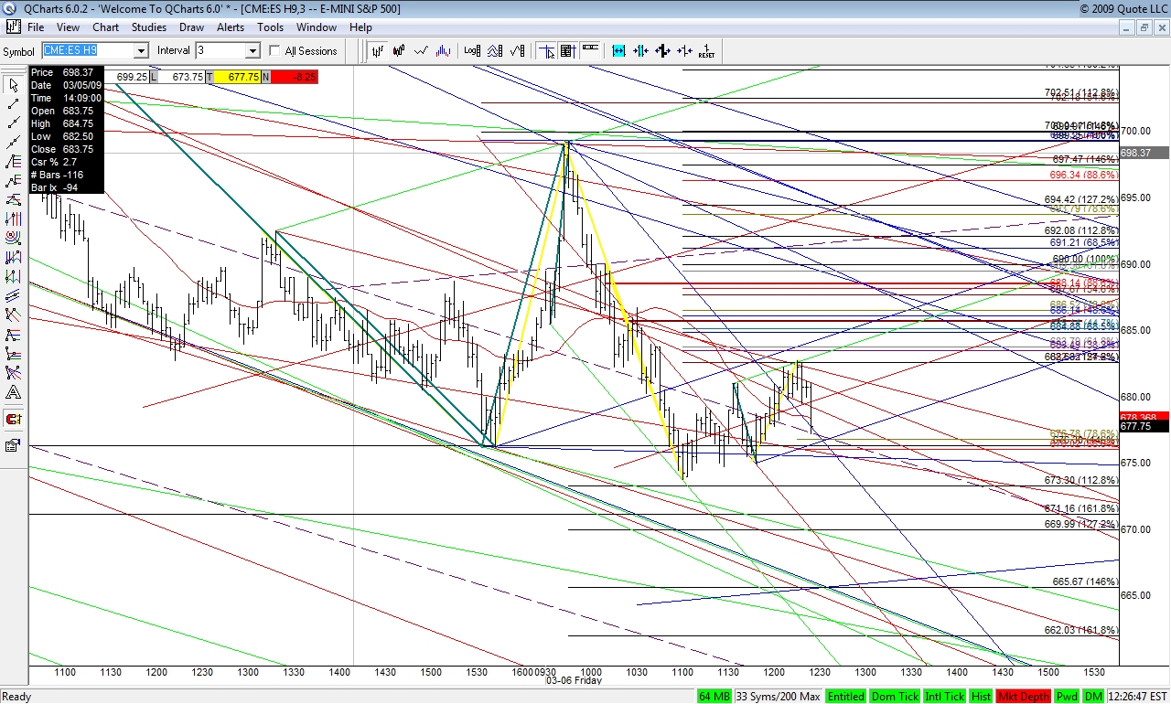Open the Interval dropdown list
Viewport: 1171px width, 704px height.
tap(252, 51)
